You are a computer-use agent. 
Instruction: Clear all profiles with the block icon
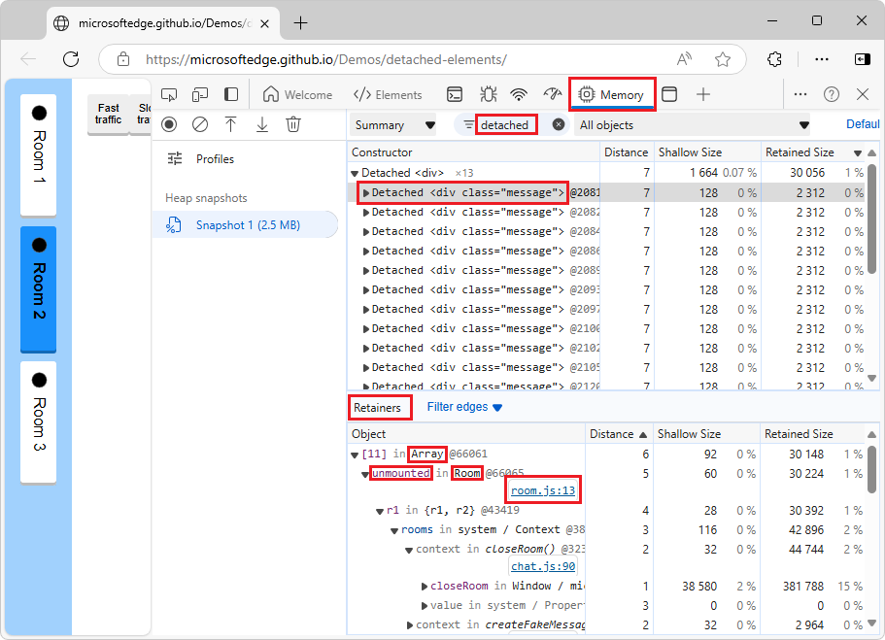pos(199,124)
